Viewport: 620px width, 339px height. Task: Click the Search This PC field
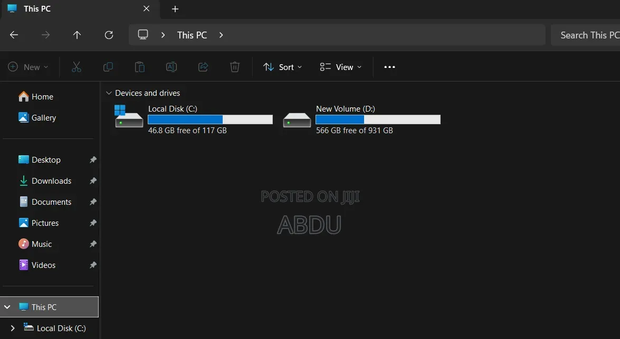click(x=586, y=35)
